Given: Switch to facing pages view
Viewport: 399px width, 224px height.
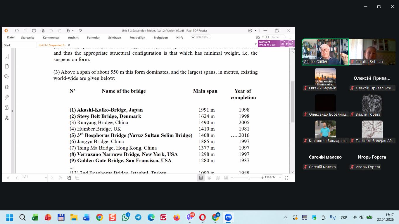Looking at the screenshot, I should point(217,178).
